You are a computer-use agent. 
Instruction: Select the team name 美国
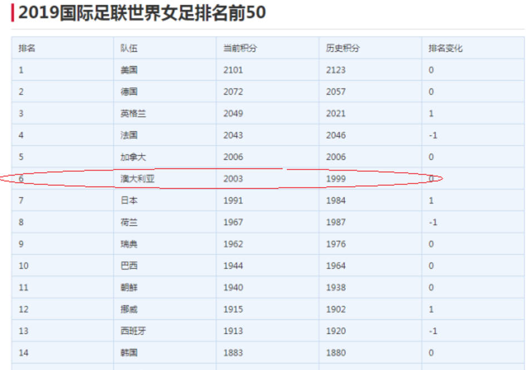pyautogui.click(x=129, y=70)
